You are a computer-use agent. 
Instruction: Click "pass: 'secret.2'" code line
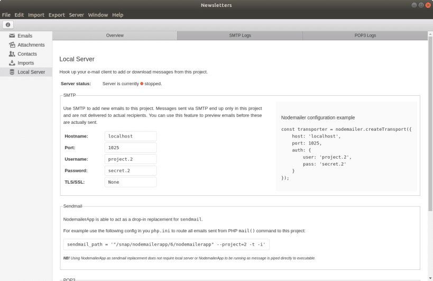click(x=325, y=164)
